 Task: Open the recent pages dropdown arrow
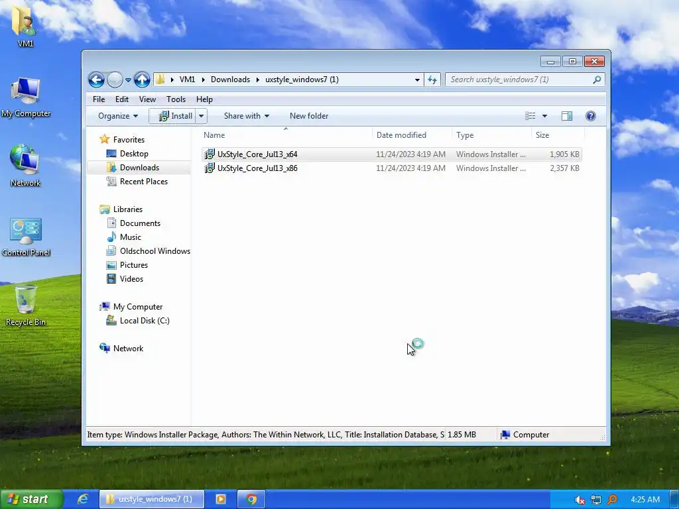(128, 80)
